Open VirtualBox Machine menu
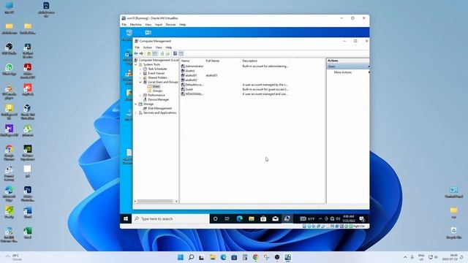 (135, 24)
